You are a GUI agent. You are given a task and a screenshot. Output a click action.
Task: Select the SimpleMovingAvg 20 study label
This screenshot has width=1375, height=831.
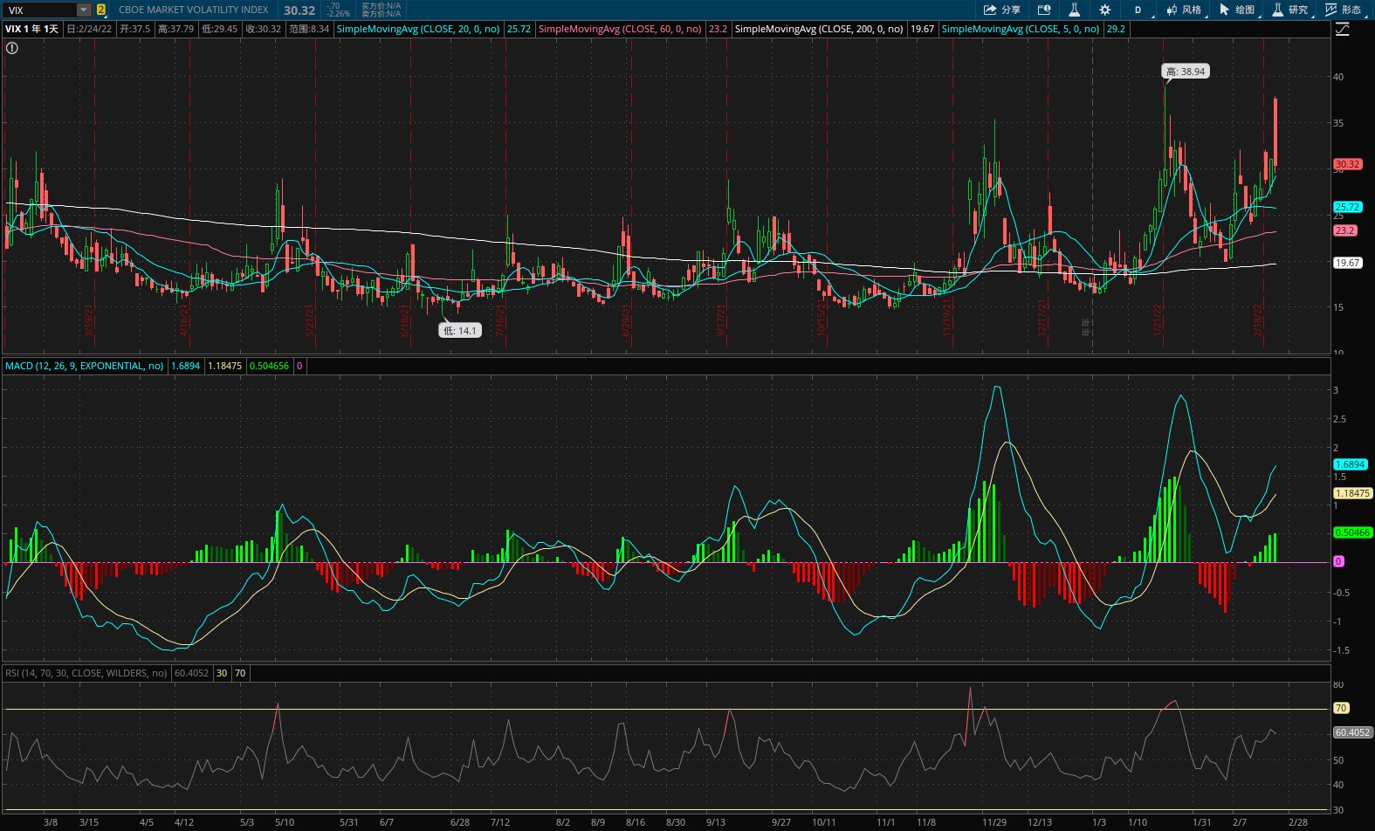tap(418, 29)
